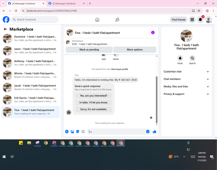
Task: Open Windows Start menu
Action: click(4, 157)
